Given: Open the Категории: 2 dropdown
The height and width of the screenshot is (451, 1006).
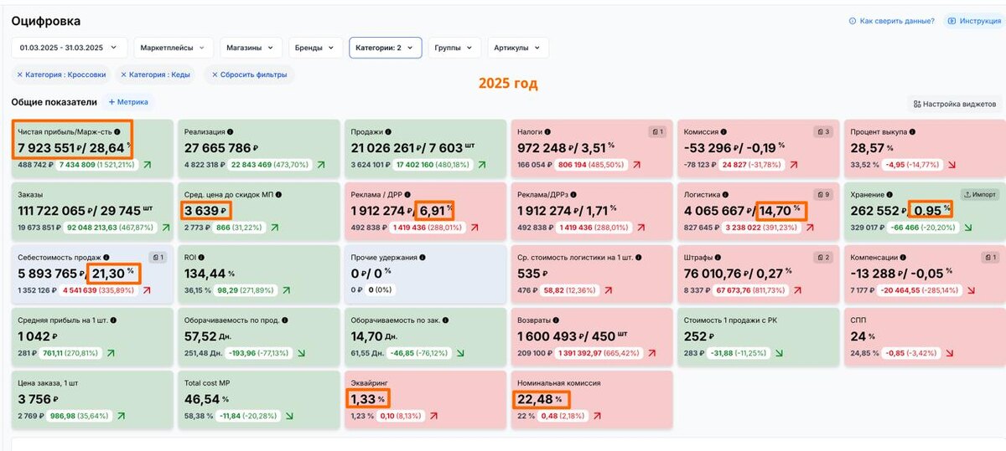Looking at the screenshot, I should 385,48.
